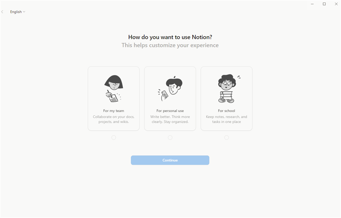341x218 pixels.
Task: Go back using the top-left arrow
Action: coord(3,12)
